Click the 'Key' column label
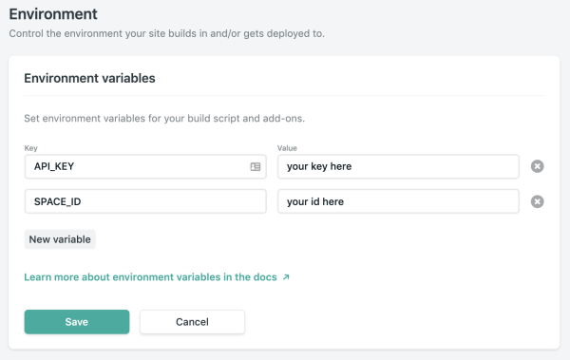Screen dimensions: 570x360 (31, 148)
